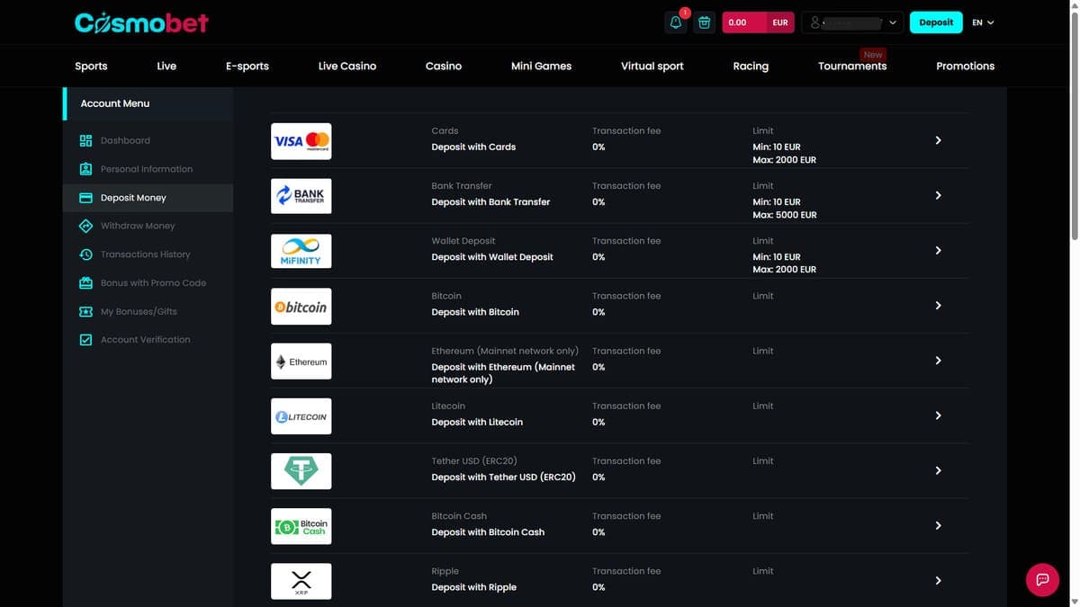Viewport: 1080px width, 607px height.
Task: Open the Live section
Action: click(166, 66)
